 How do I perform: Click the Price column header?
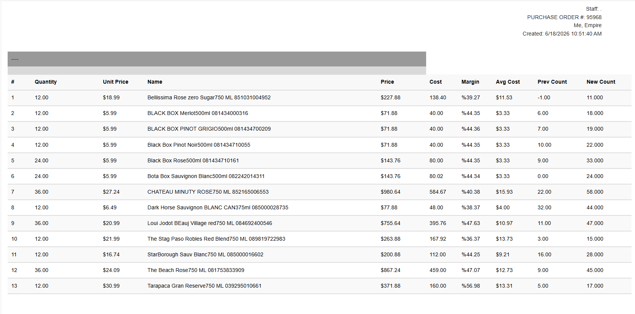387,82
